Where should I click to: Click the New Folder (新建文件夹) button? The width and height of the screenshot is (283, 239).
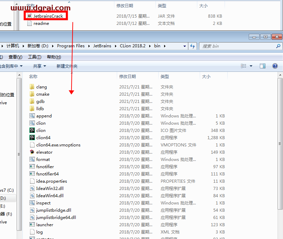pos(67,66)
